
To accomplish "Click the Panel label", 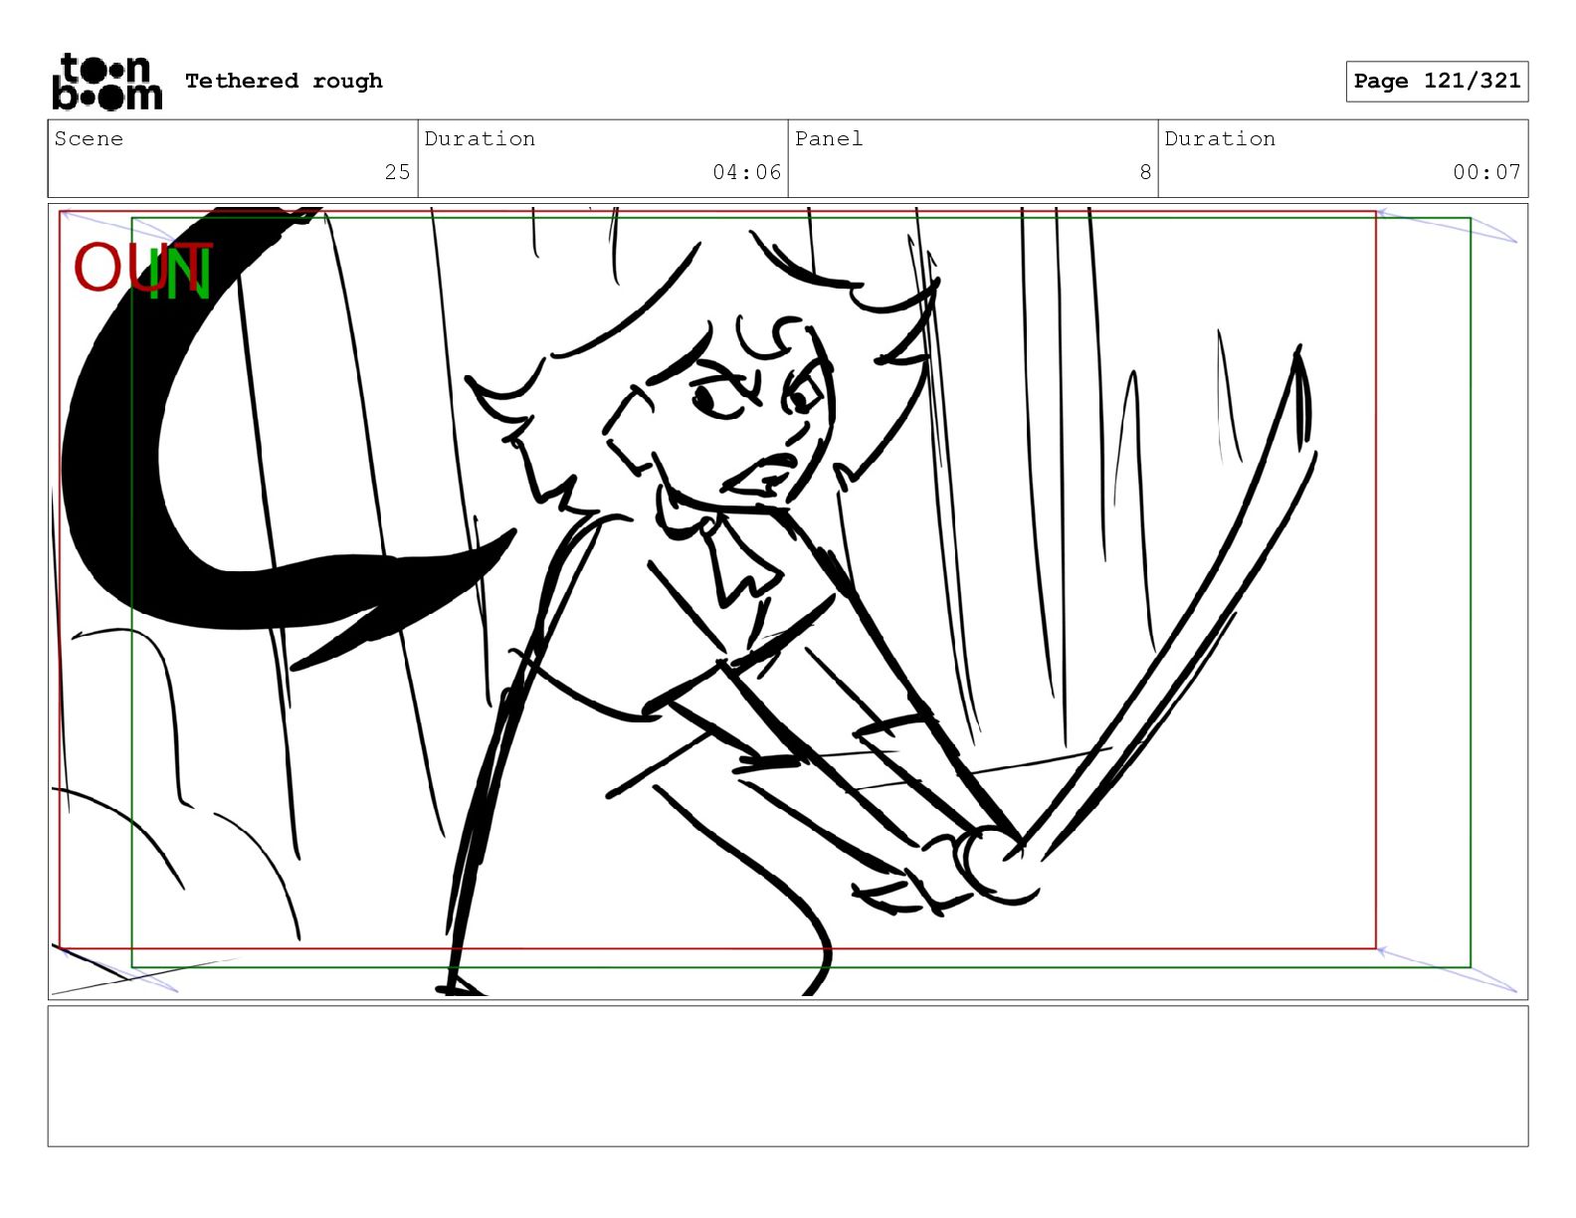I will 828,138.
